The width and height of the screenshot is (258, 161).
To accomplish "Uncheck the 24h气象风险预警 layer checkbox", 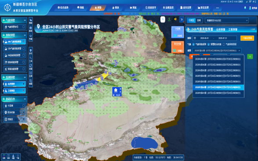I will tap(24, 42).
